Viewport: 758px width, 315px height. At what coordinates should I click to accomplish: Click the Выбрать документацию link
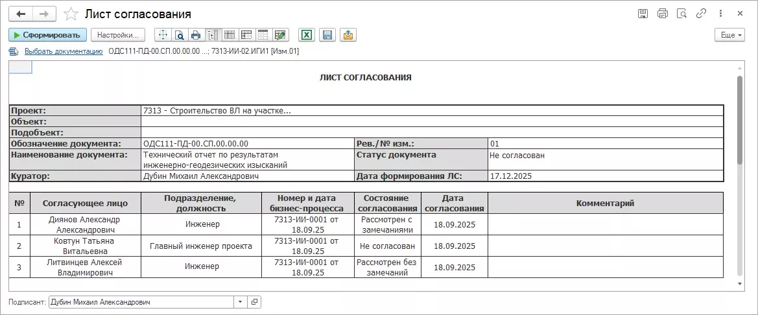click(64, 51)
